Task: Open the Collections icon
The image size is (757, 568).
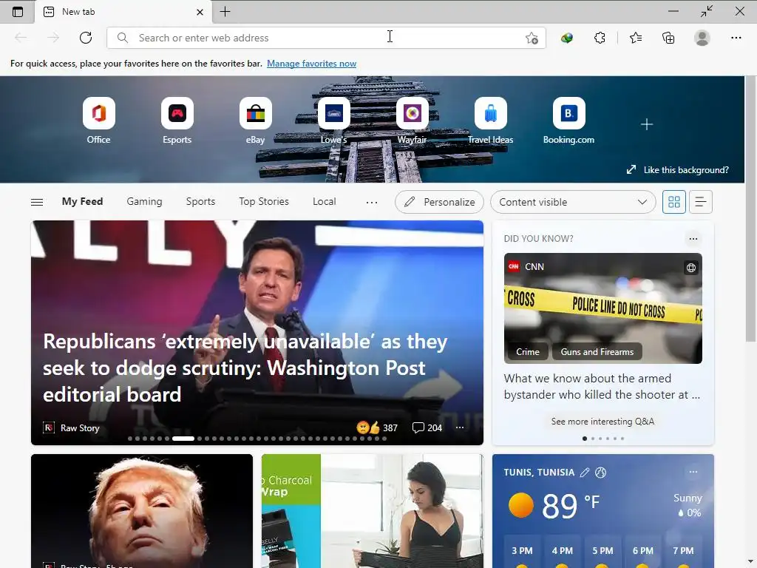Action: (x=668, y=38)
